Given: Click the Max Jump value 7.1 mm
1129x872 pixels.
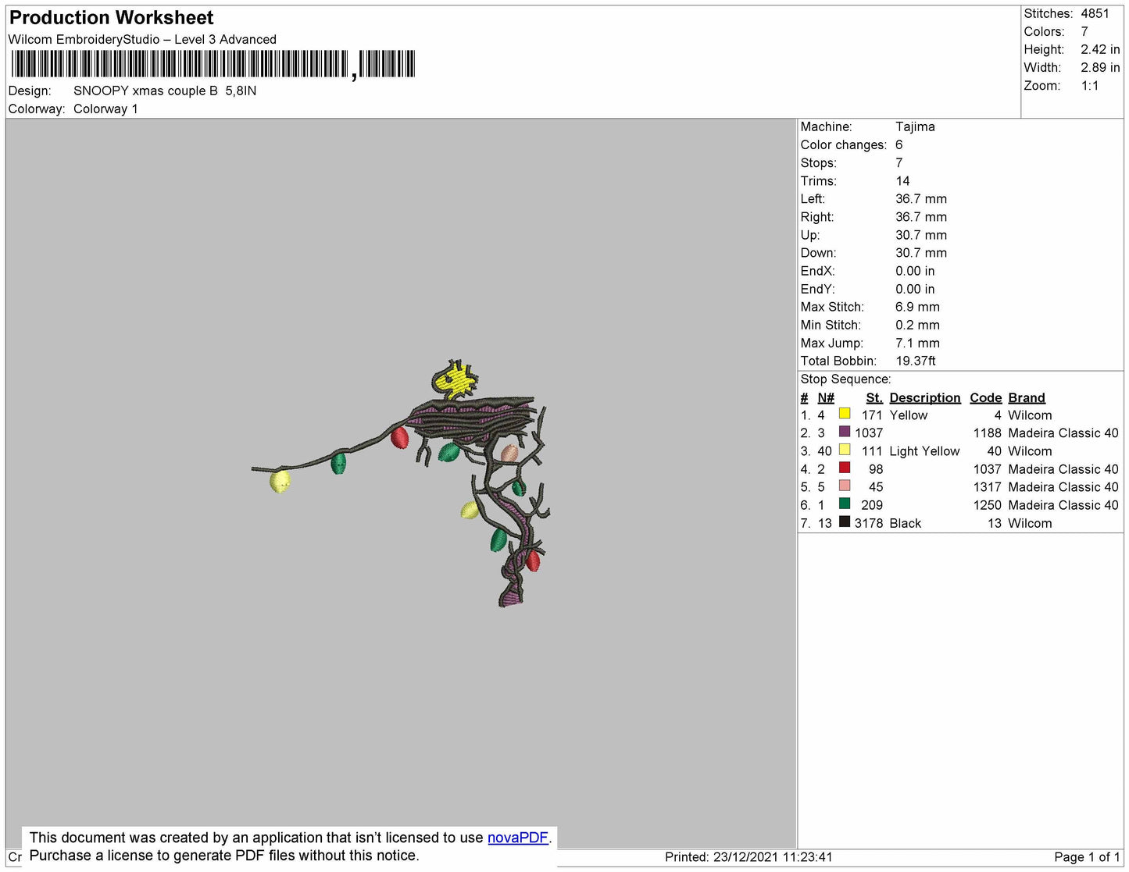Looking at the screenshot, I should pyautogui.click(x=917, y=343).
